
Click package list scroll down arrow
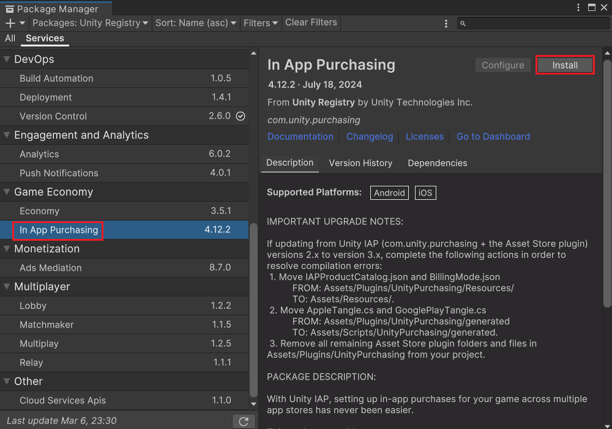click(x=254, y=404)
